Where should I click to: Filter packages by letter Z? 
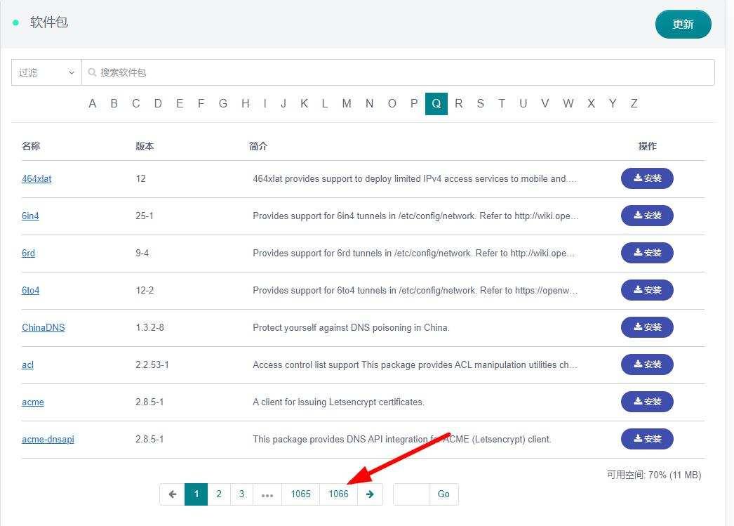click(634, 103)
